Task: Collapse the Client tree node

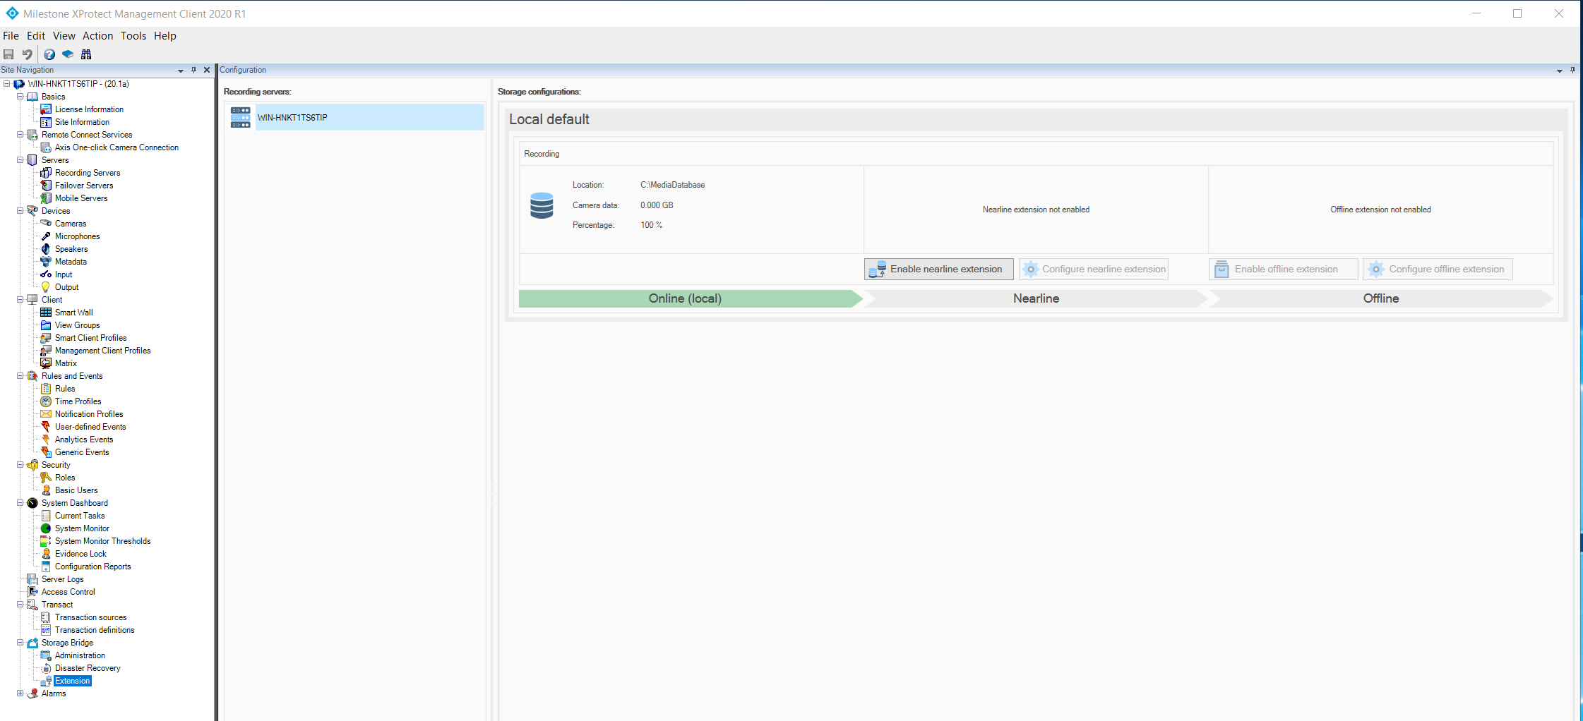Action: click(20, 300)
